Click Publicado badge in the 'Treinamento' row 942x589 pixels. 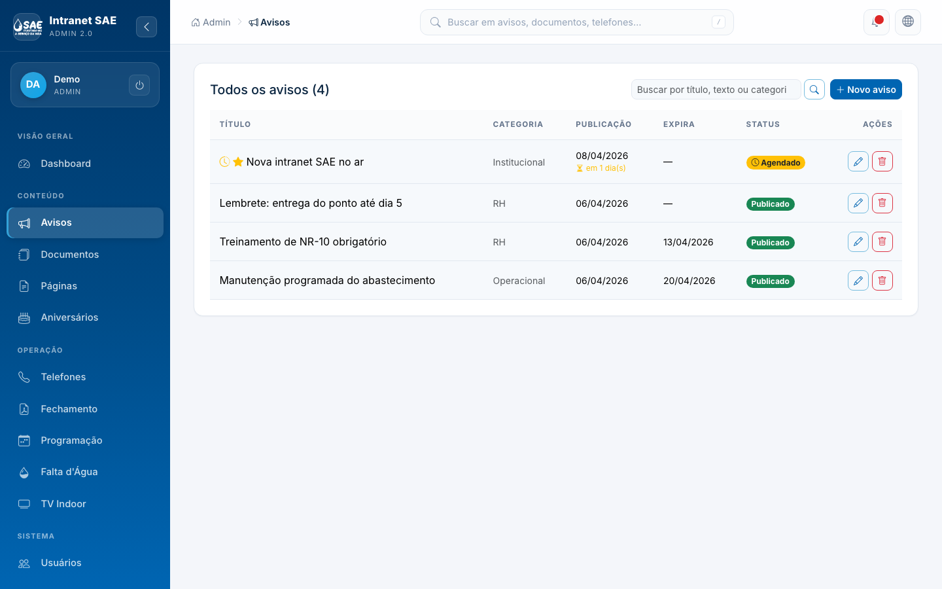coord(771,243)
